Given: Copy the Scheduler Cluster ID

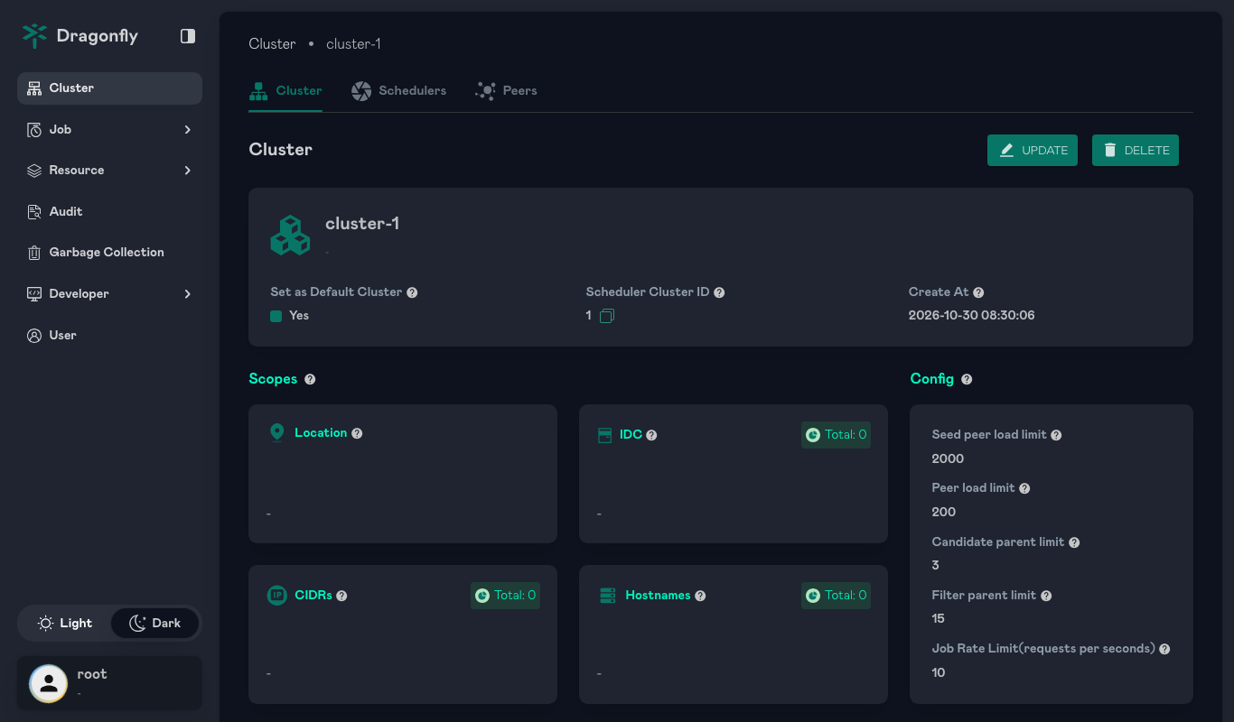Looking at the screenshot, I should click(607, 316).
